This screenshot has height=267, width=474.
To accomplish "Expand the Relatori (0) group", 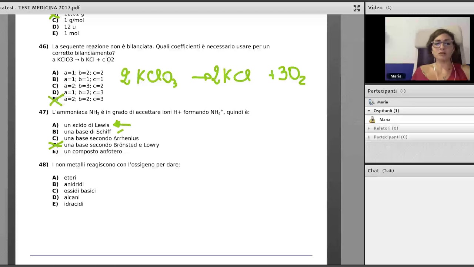I will point(369,128).
